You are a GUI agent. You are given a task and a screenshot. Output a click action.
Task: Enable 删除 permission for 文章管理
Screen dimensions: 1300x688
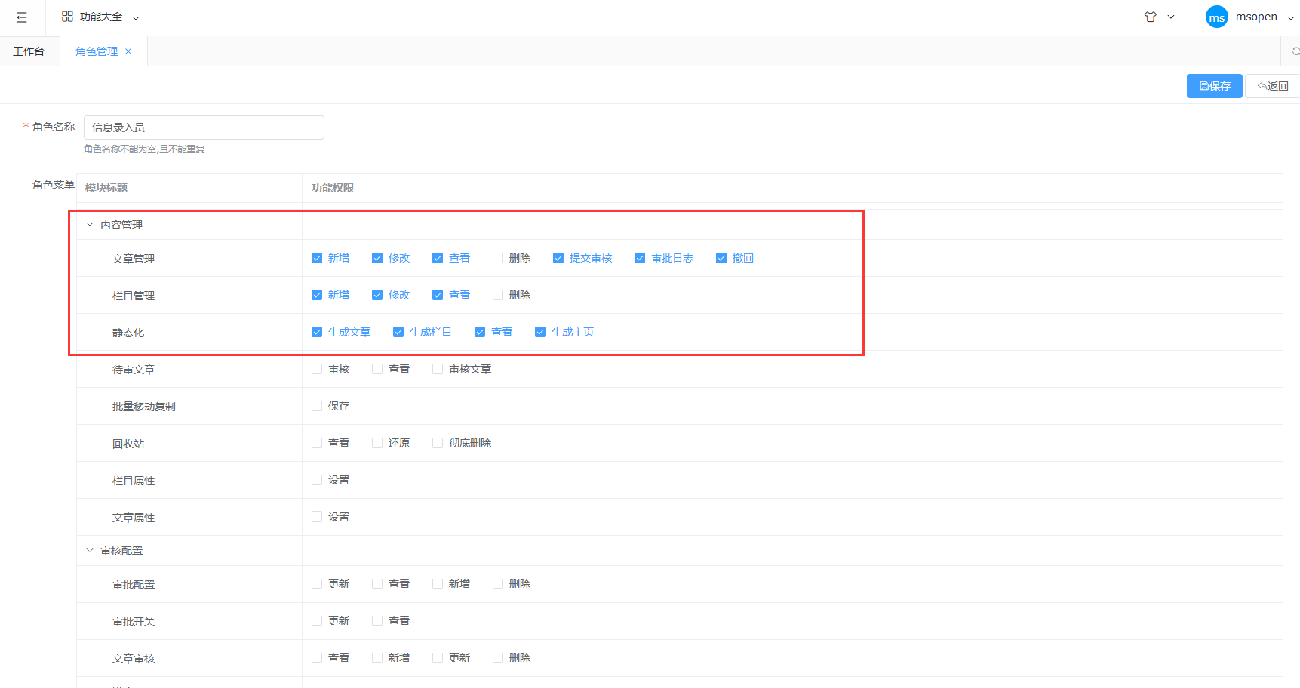[x=498, y=258]
